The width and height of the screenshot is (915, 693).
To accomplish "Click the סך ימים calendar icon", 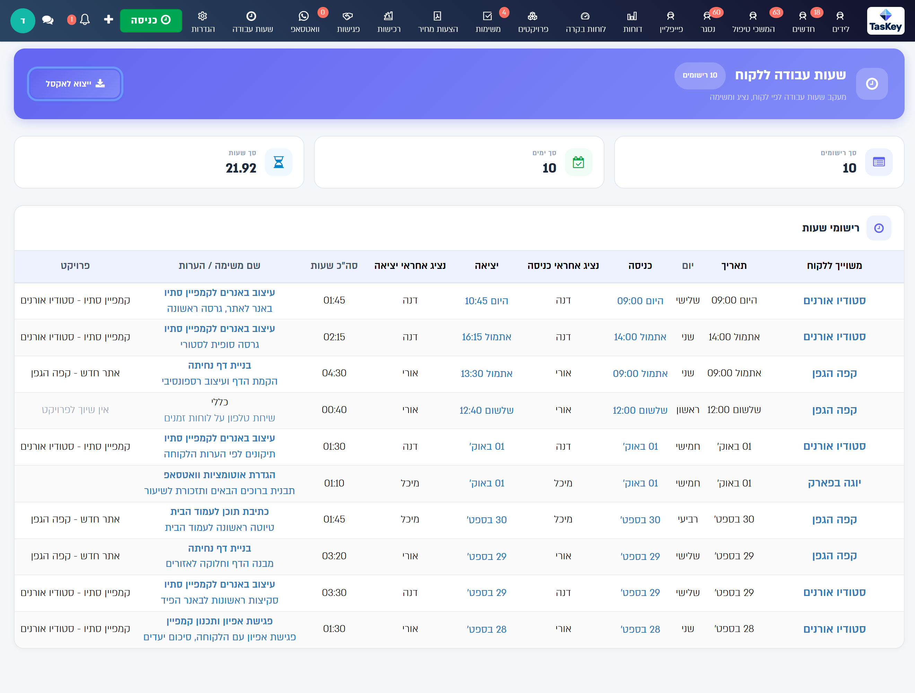I will click(579, 162).
